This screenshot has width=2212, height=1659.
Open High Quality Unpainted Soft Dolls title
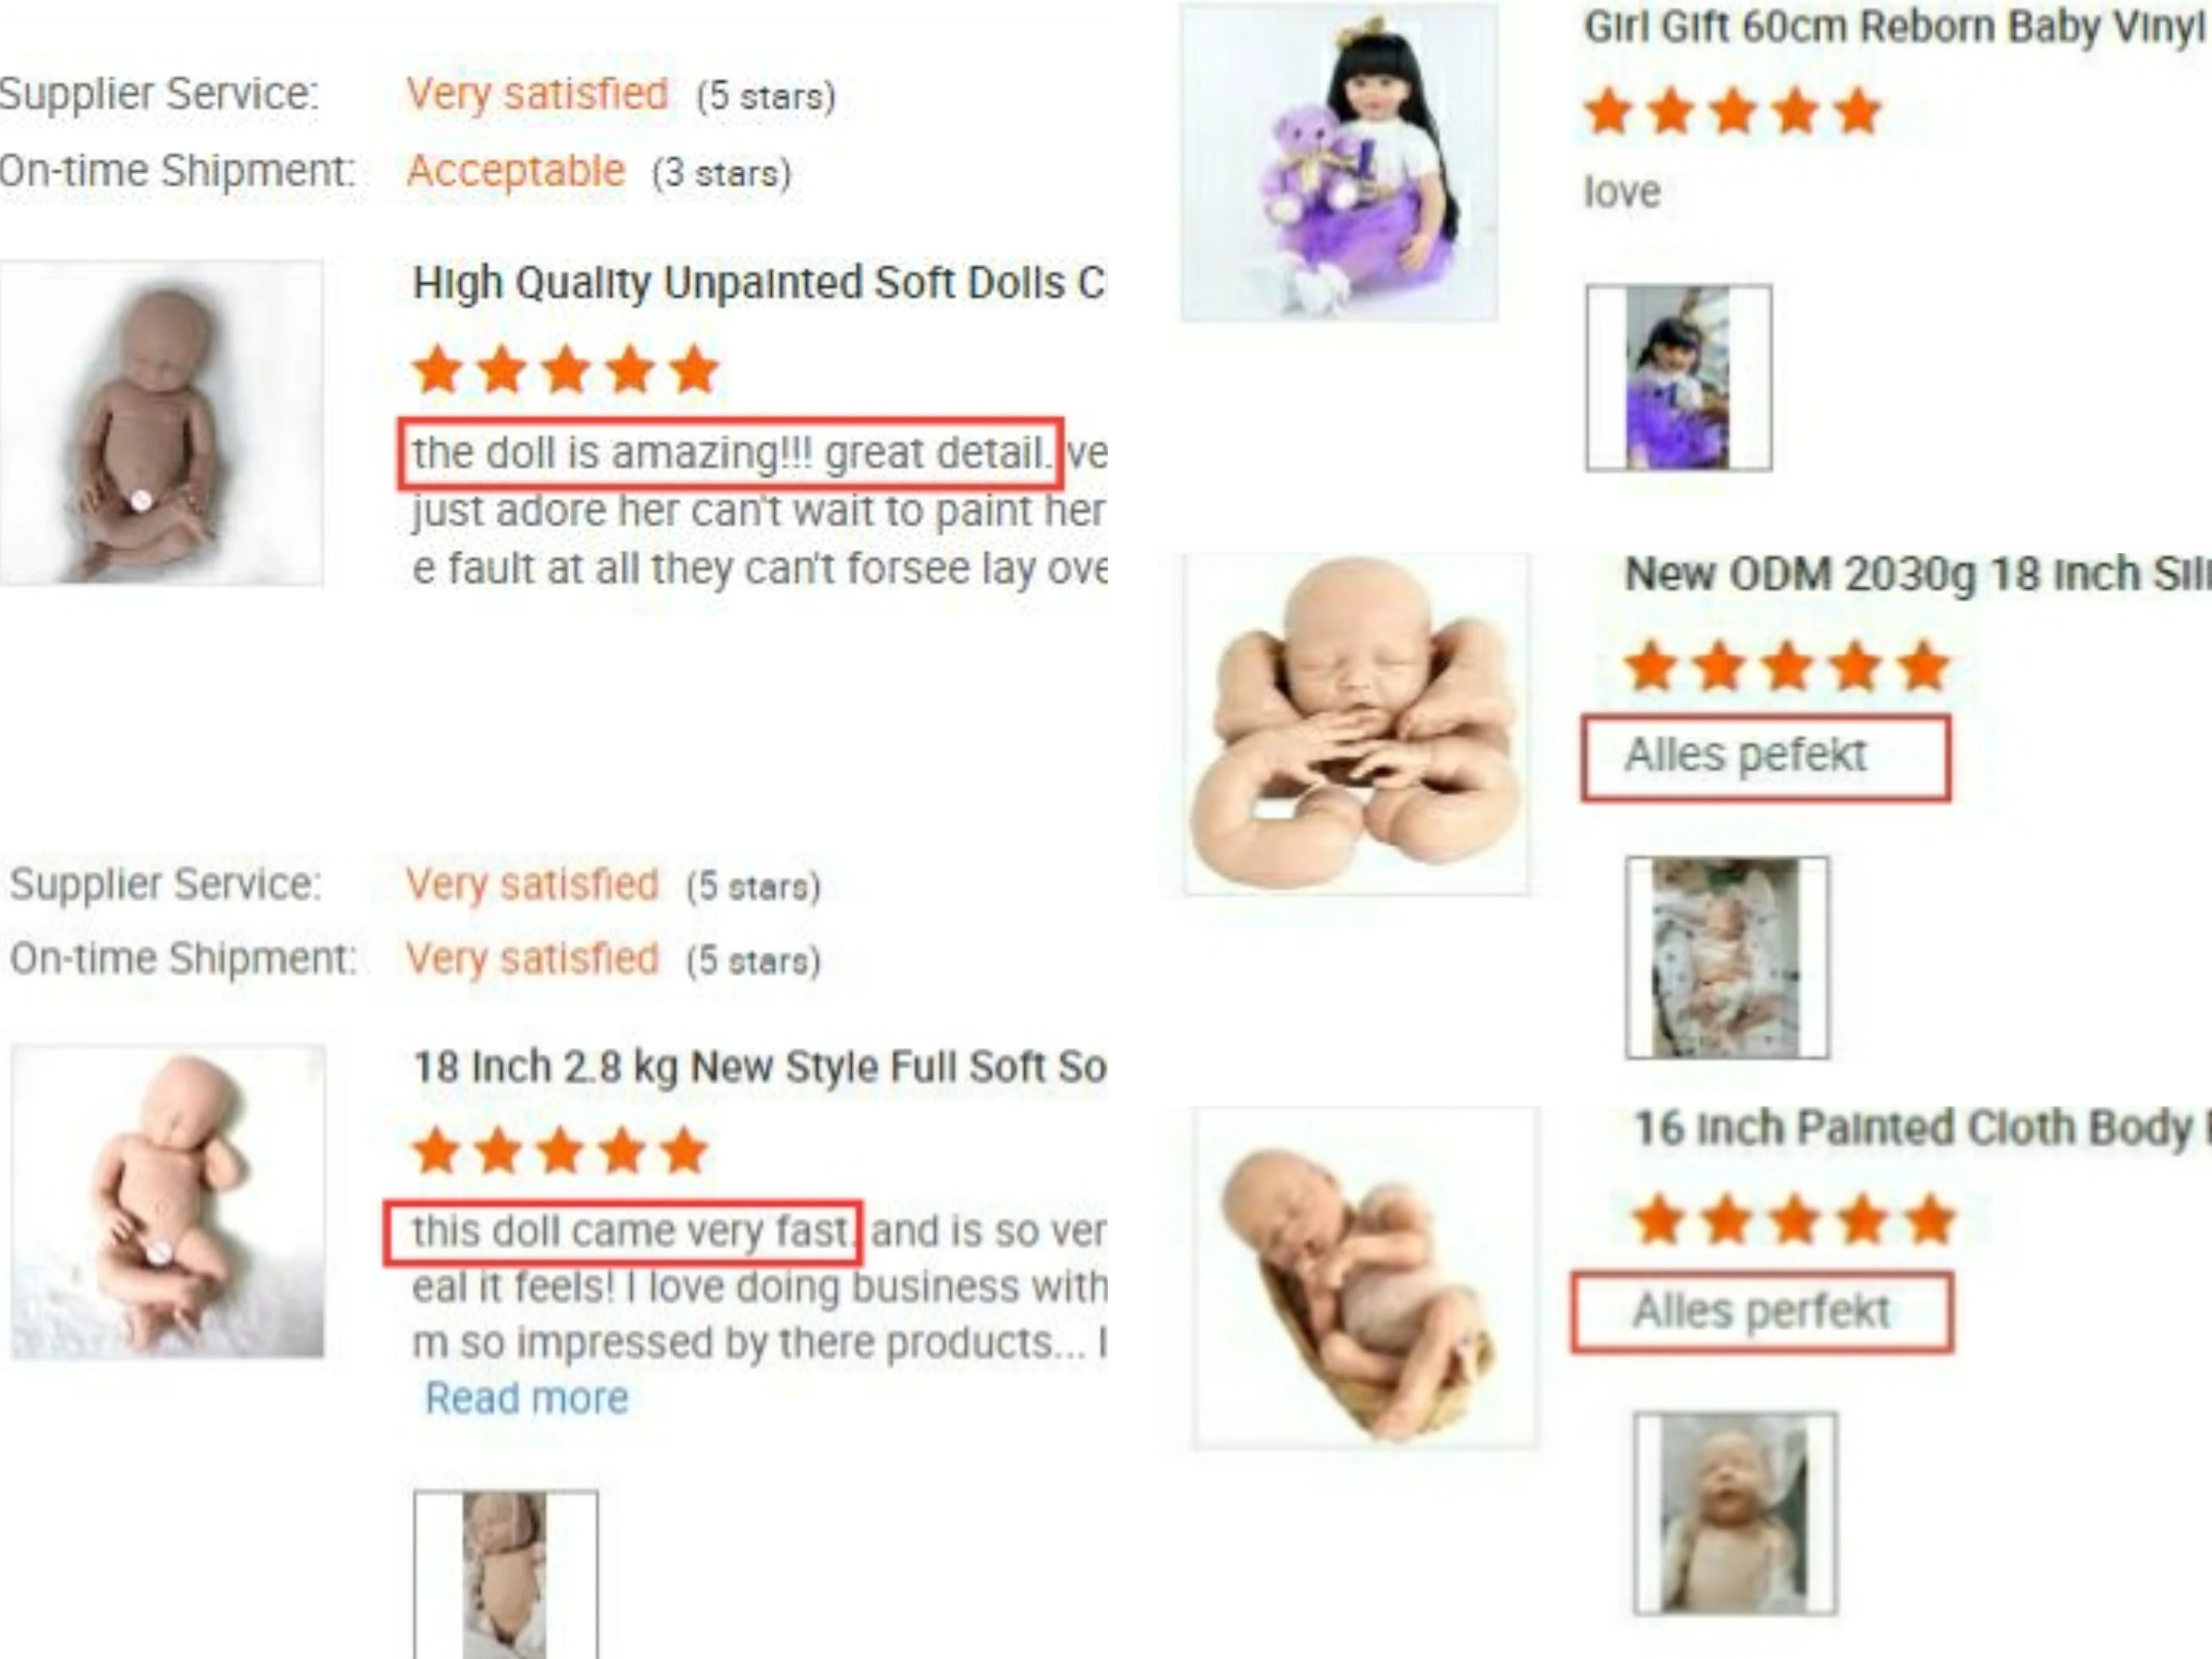pos(759,283)
